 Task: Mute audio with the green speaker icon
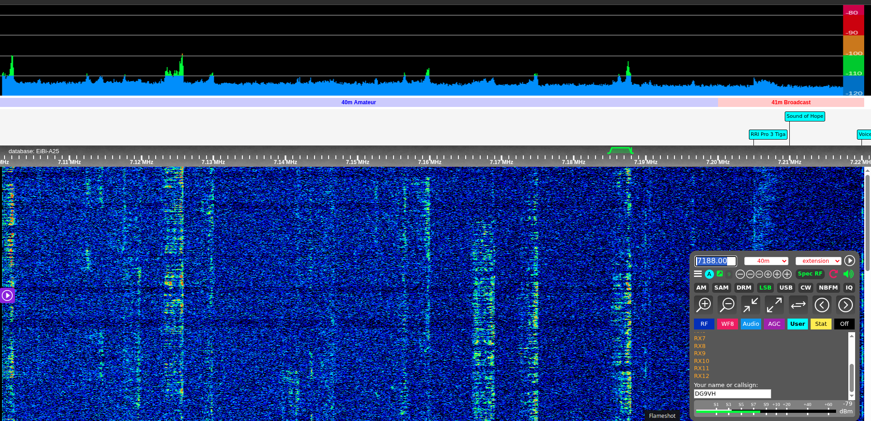pos(849,274)
